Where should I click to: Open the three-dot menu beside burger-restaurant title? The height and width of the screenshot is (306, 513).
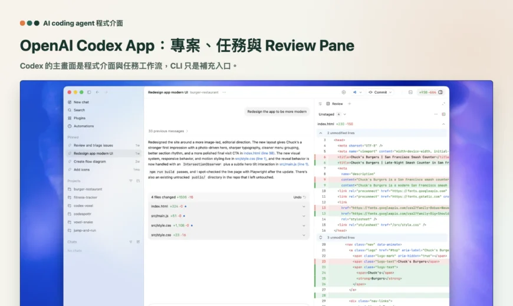tap(224, 92)
